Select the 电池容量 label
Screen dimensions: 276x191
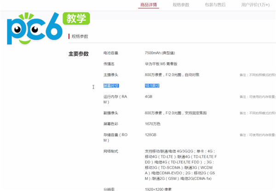[x=111, y=53]
